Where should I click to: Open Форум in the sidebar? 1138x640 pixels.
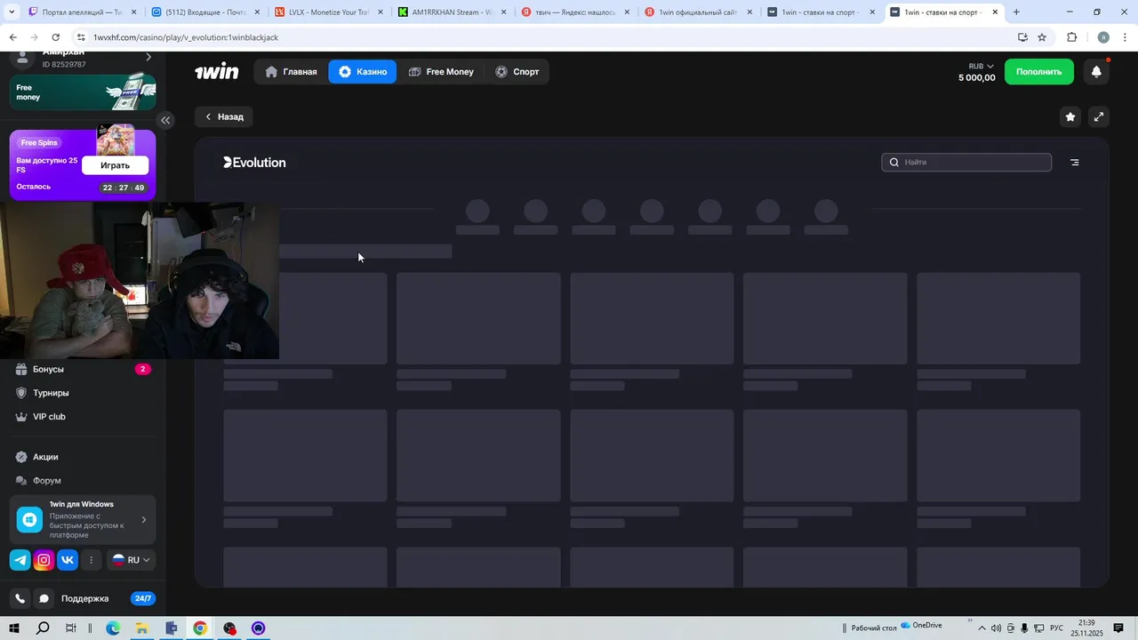point(46,481)
